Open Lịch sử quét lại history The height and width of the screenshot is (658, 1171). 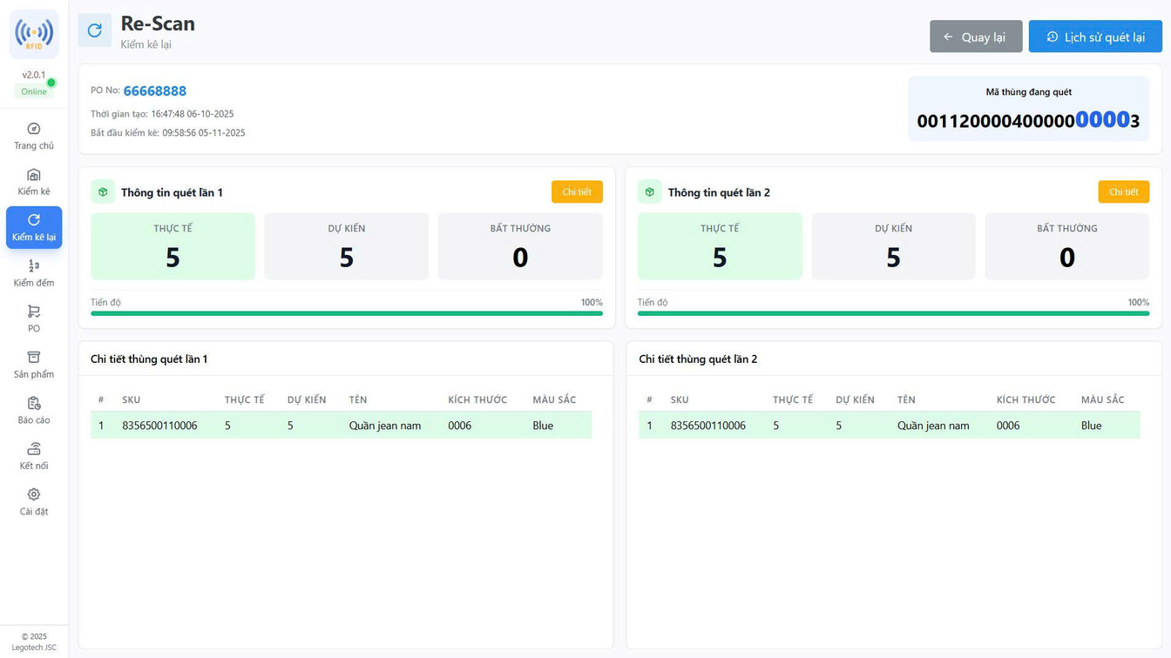pos(1095,37)
